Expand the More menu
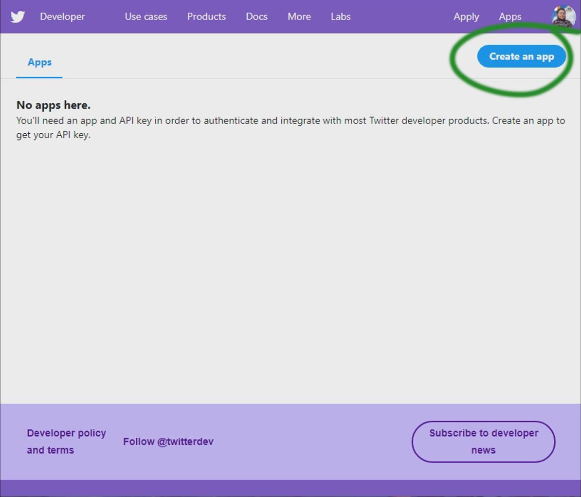This screenshot has width=581, height=497. [299, 17]
